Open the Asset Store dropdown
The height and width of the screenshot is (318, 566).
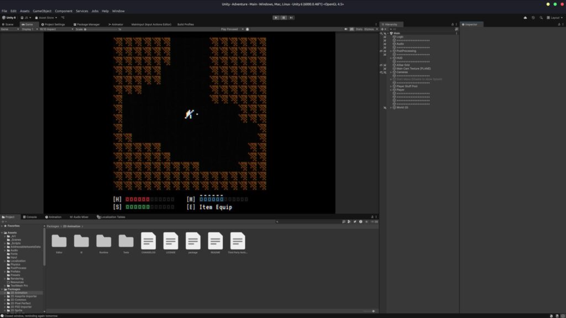click(x=46, y=18)
